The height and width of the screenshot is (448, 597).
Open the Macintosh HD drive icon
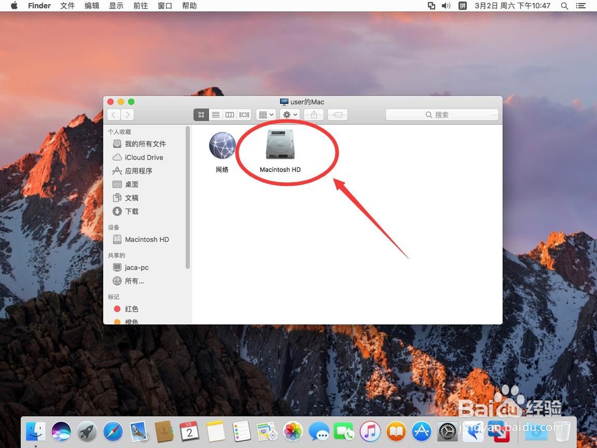pyautogui.click(x=280, y=145)
